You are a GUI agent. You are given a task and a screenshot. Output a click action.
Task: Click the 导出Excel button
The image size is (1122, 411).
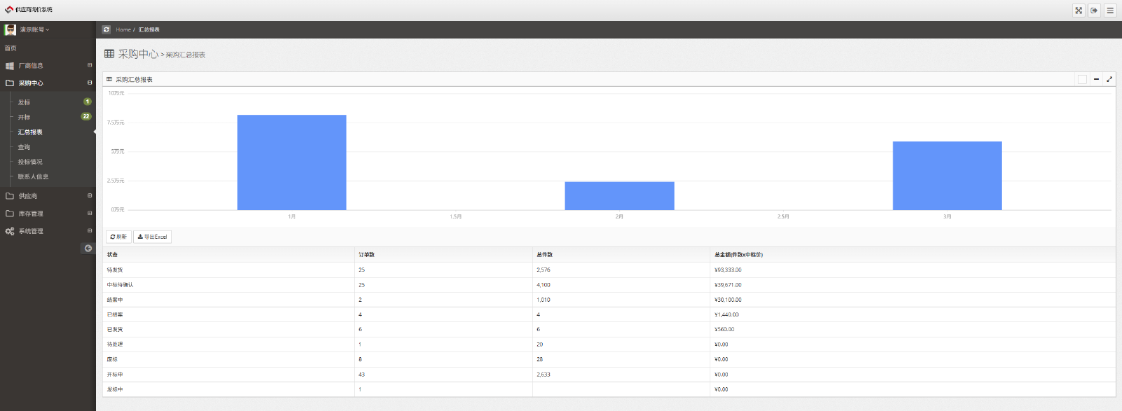click(152, 237)
